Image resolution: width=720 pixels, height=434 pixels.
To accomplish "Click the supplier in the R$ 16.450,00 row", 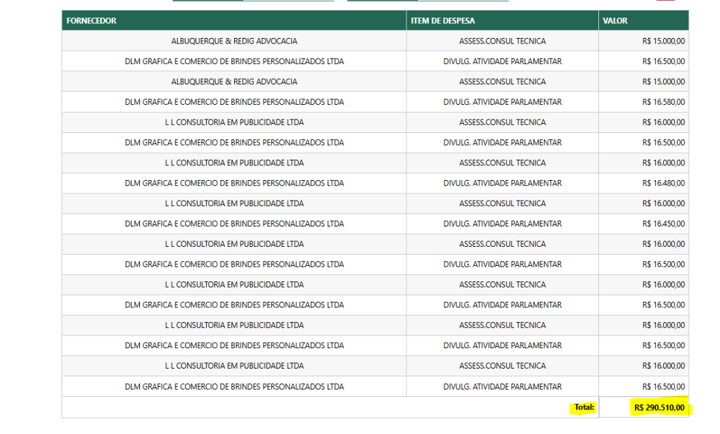I will [234, 224].
